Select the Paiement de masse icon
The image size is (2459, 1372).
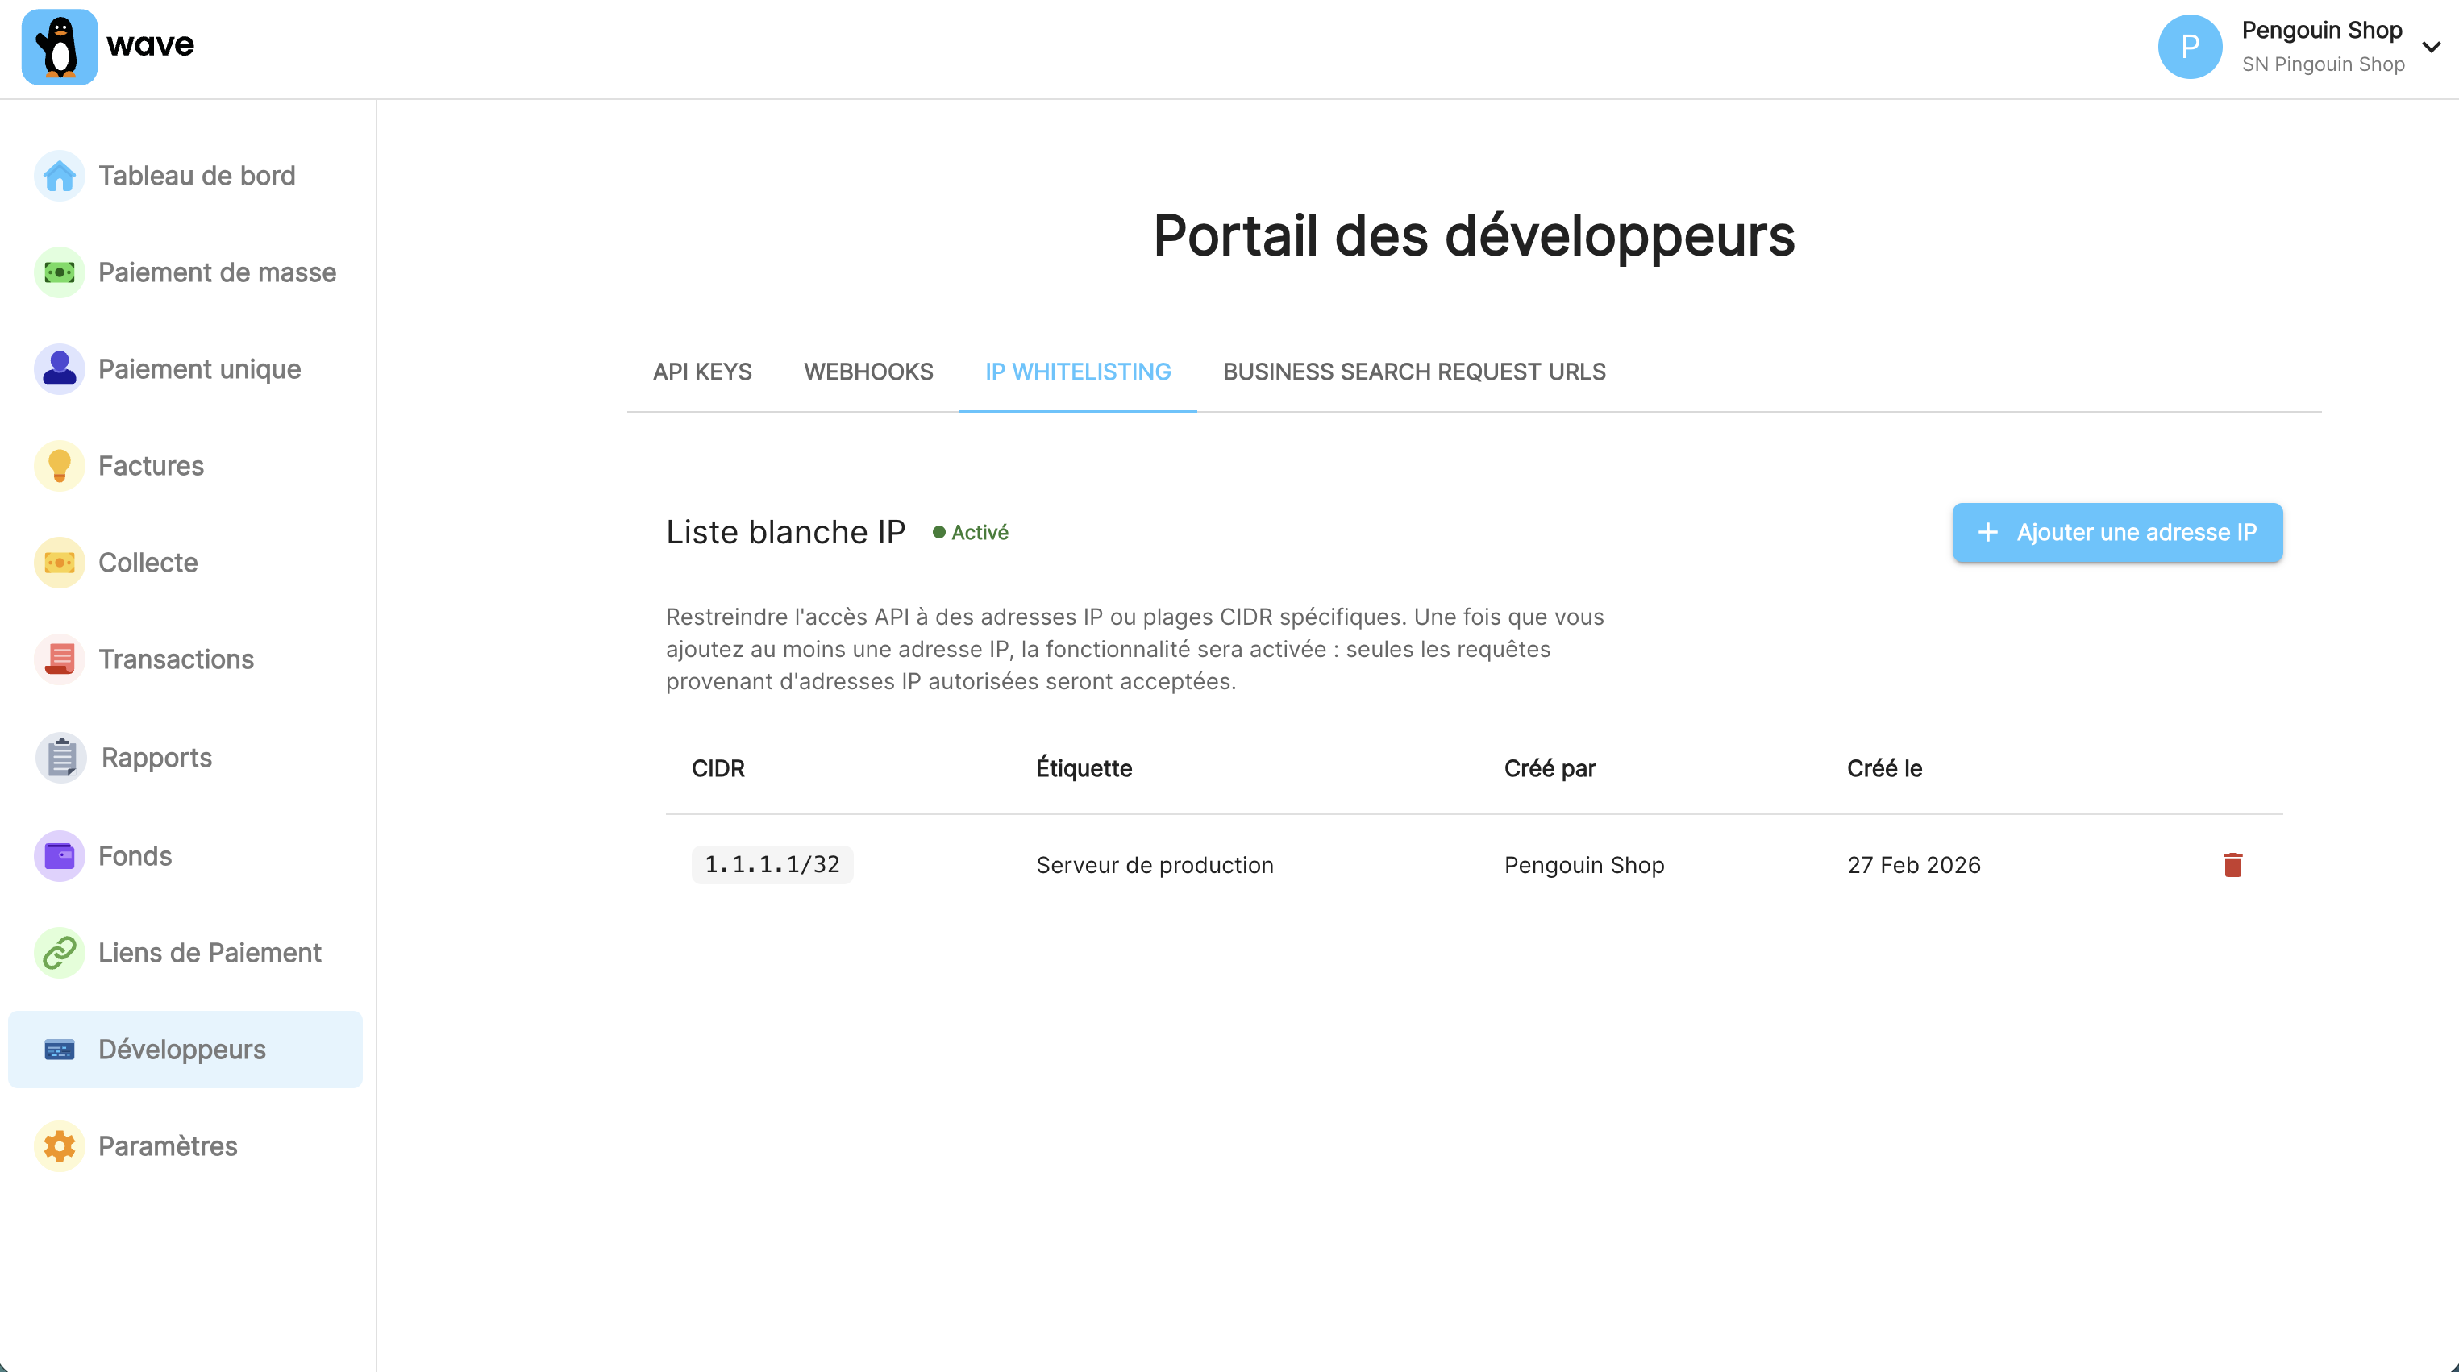[59, 272]
